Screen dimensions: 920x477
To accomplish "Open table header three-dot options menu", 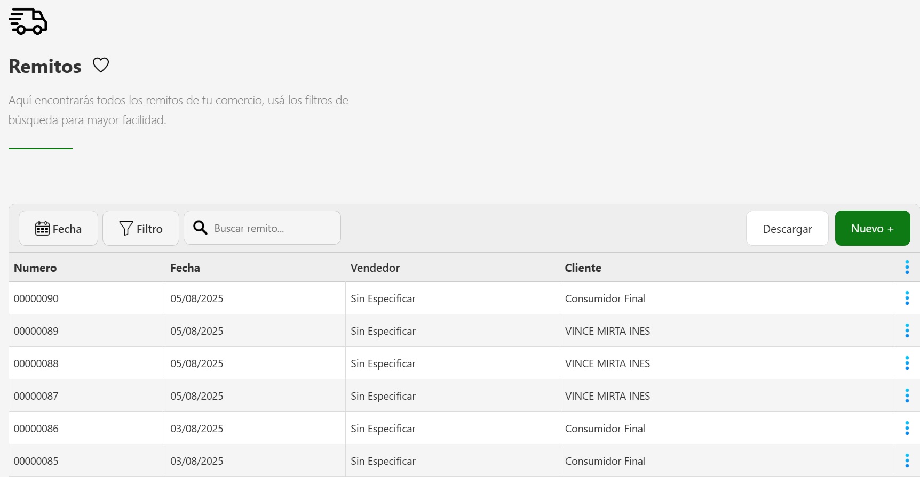I will 907,268.
